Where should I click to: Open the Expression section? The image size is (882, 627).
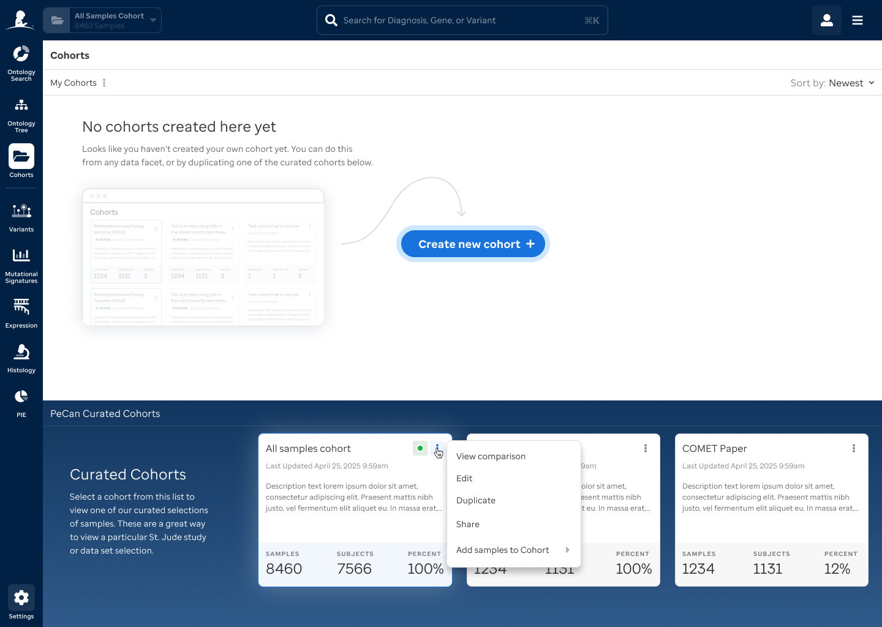click(x=21, y=313)
